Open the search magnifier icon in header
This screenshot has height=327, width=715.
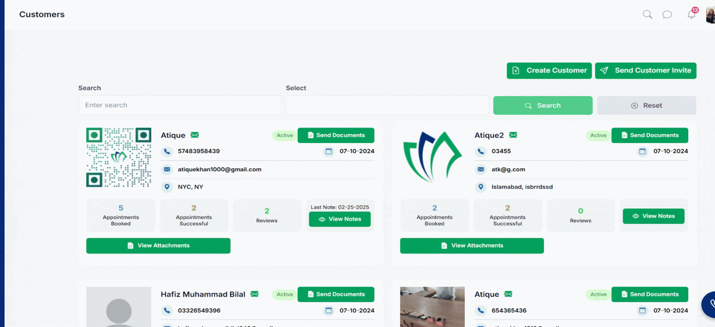648,14
